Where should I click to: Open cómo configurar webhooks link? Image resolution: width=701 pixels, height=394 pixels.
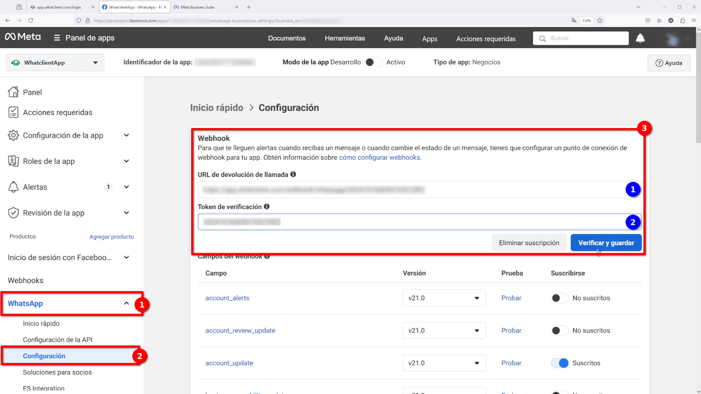coord(379,157)
